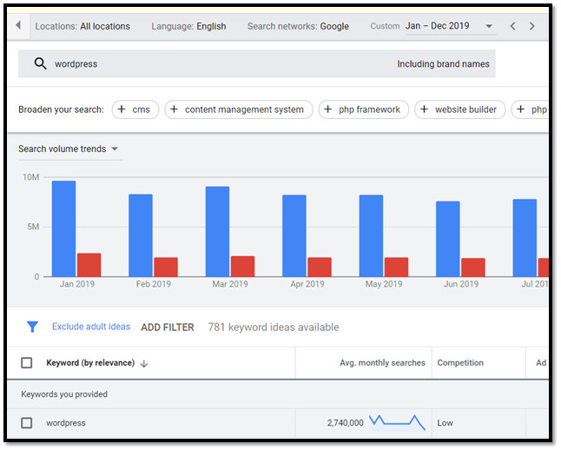Change the Locations: All locations setting

pyautogui.click(x=82, y=26)
